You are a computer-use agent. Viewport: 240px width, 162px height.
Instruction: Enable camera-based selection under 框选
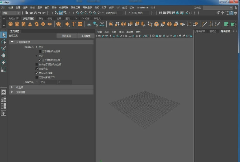coord(40,51)
